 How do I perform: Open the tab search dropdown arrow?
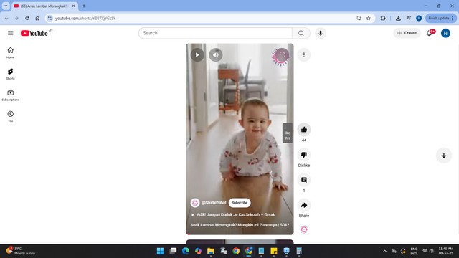click(6, 6)
